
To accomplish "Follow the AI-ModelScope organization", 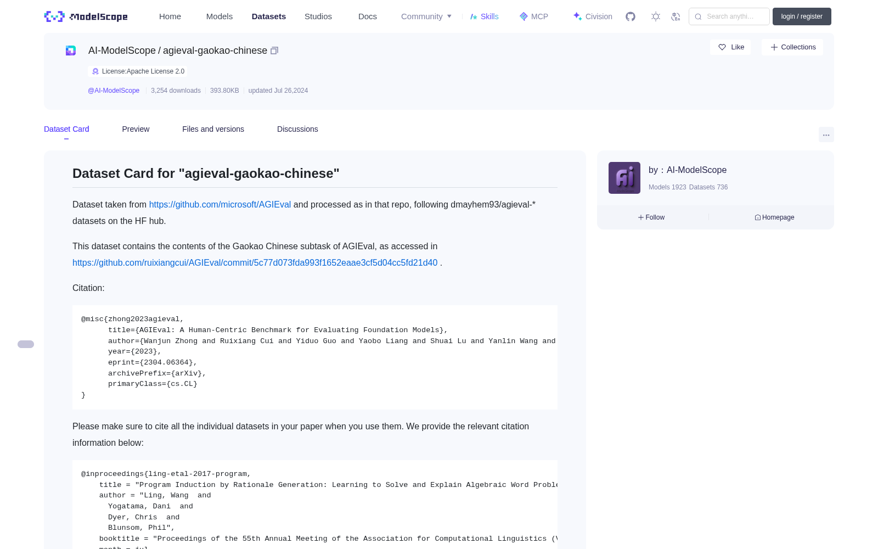I will tap(651, 217).
